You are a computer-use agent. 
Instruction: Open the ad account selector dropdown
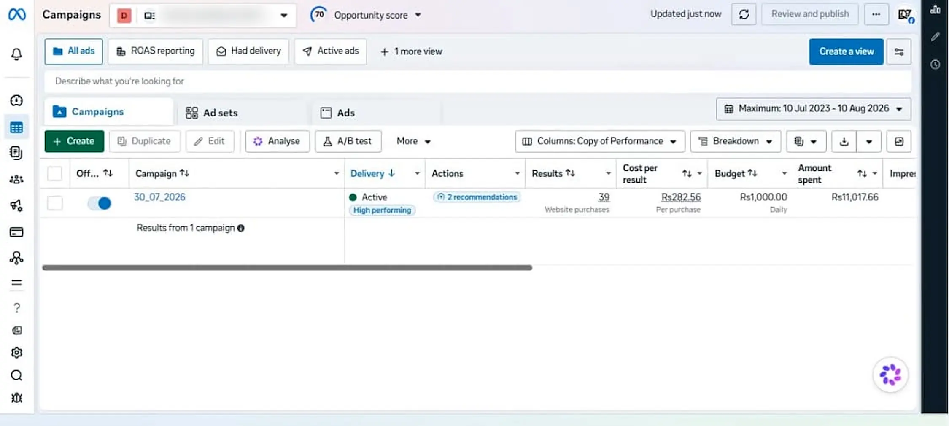click(x=203, y=16)
